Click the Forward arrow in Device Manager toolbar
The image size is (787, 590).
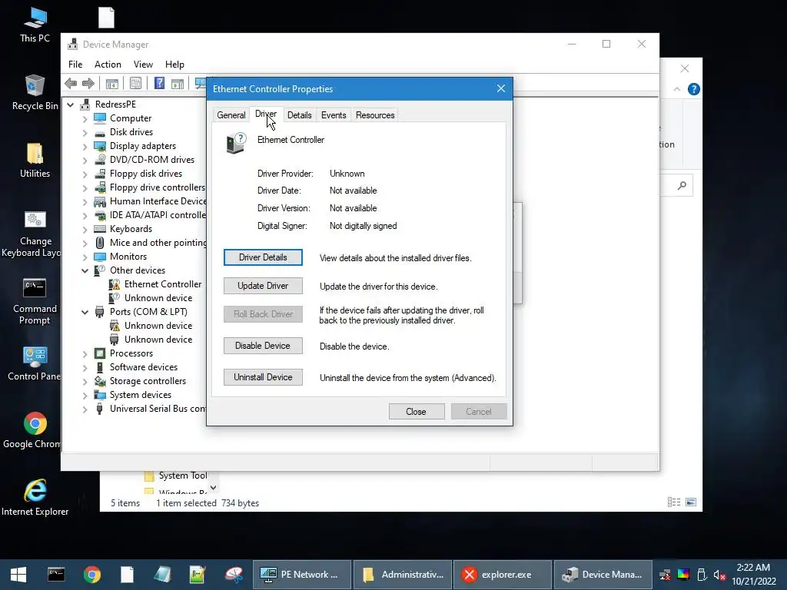pos(88,83)
